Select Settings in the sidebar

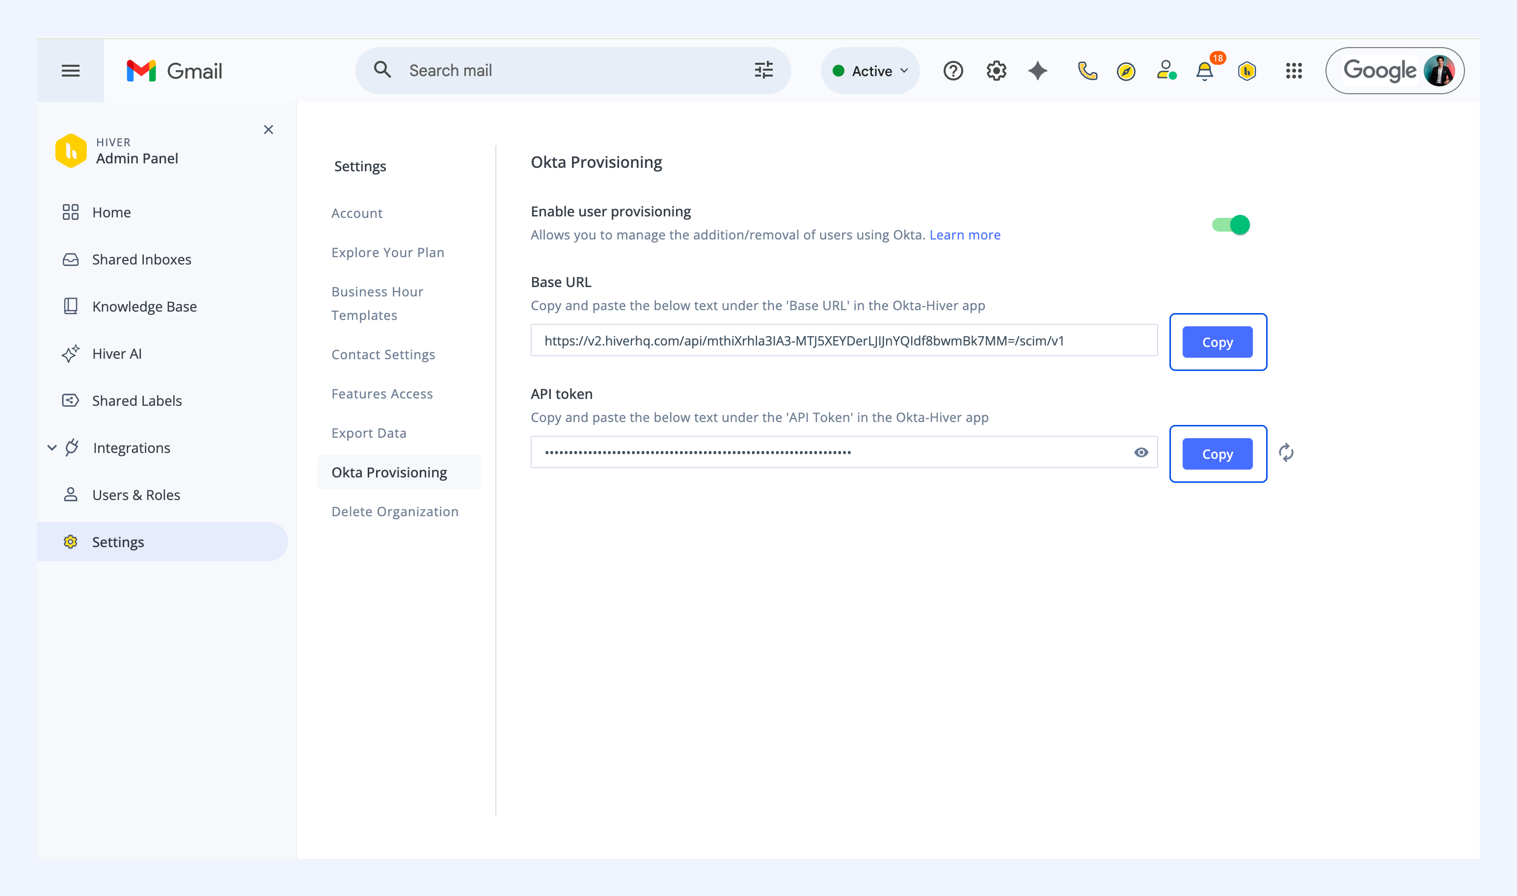coord(163,542)
